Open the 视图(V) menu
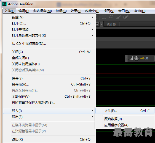 109,11
